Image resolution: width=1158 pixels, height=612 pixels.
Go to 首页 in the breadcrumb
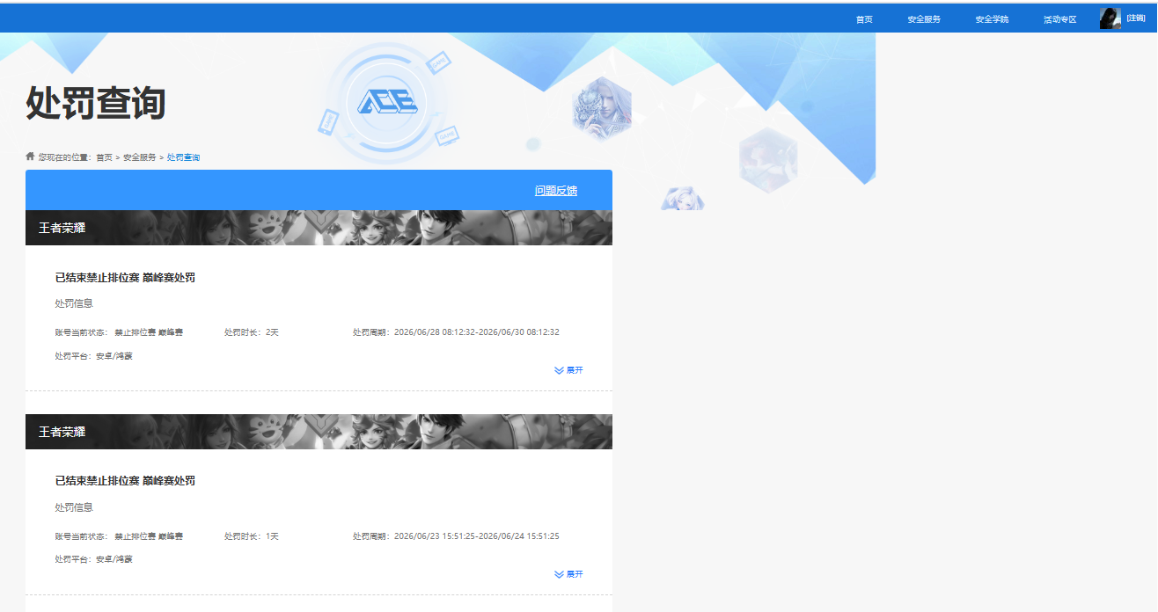click(104, 157)
